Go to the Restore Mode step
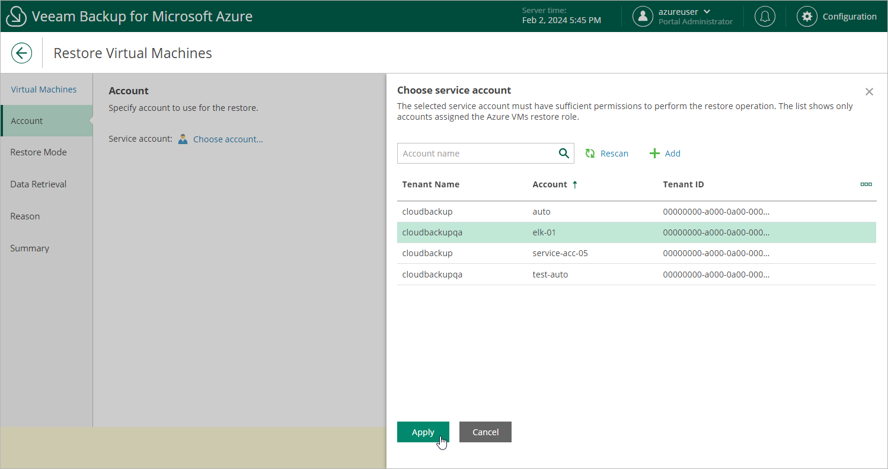The height and width of the screenshot is (469, 888). point(39,152)
